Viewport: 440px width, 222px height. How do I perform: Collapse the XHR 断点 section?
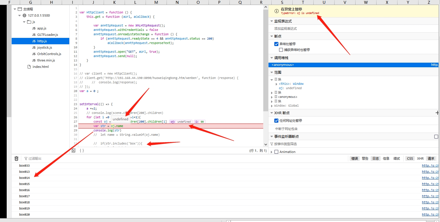point(272,113)
